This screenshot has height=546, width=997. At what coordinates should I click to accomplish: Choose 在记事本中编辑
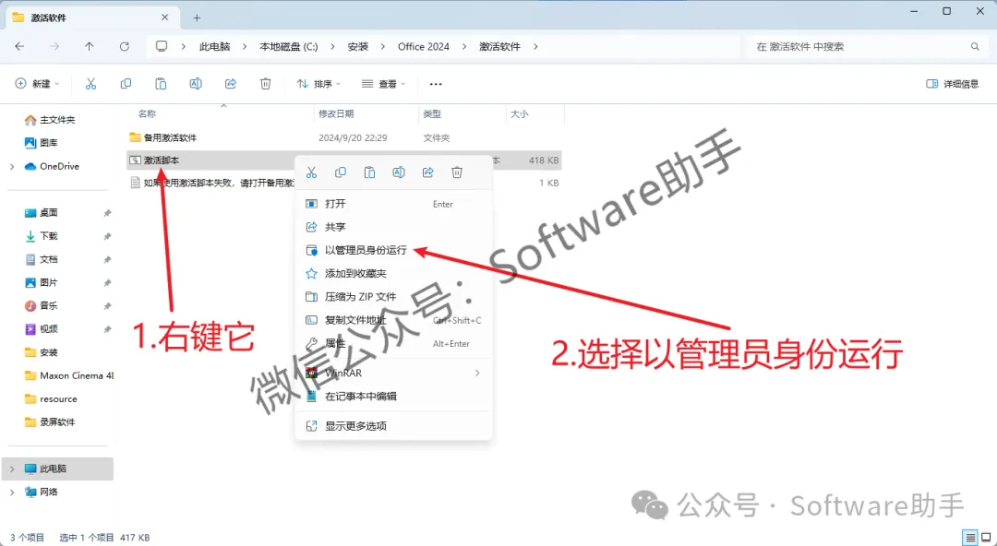[393, 396]
